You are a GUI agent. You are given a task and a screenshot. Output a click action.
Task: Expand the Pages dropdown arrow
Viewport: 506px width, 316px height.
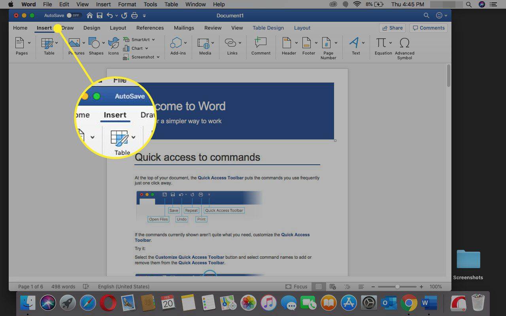(x=29, y=43)
